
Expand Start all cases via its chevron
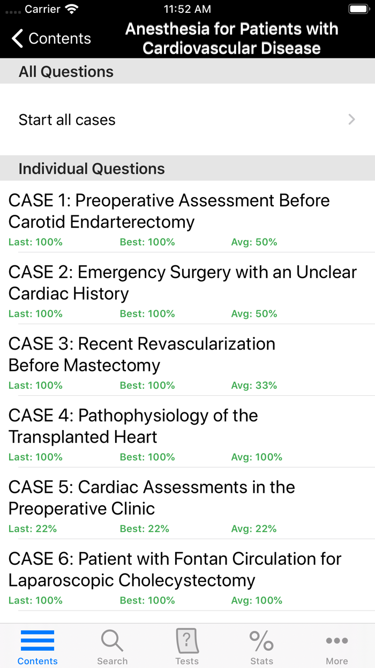tap(350, 119)
